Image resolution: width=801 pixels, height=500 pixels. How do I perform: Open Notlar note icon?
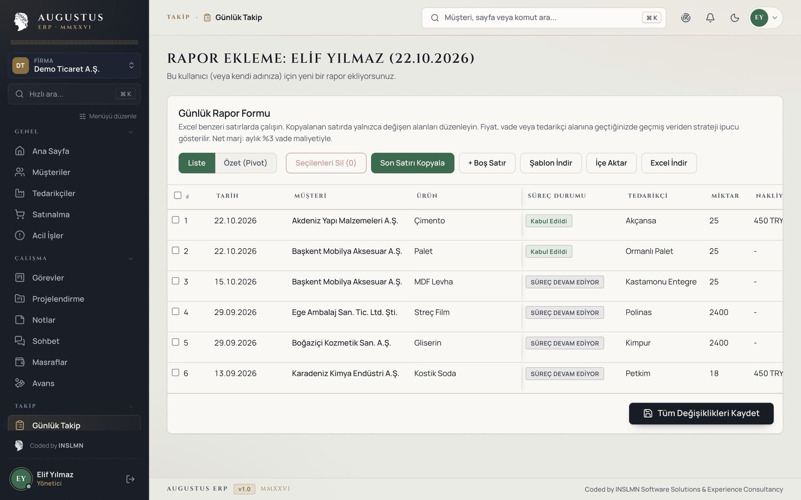(x=20, y=320)
